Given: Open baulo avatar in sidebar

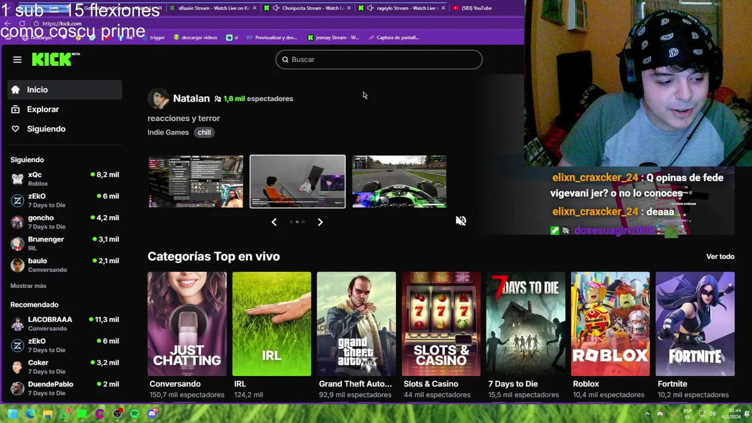Looking at the screenshot, I should pyautogui.click(x=18, y=265).
